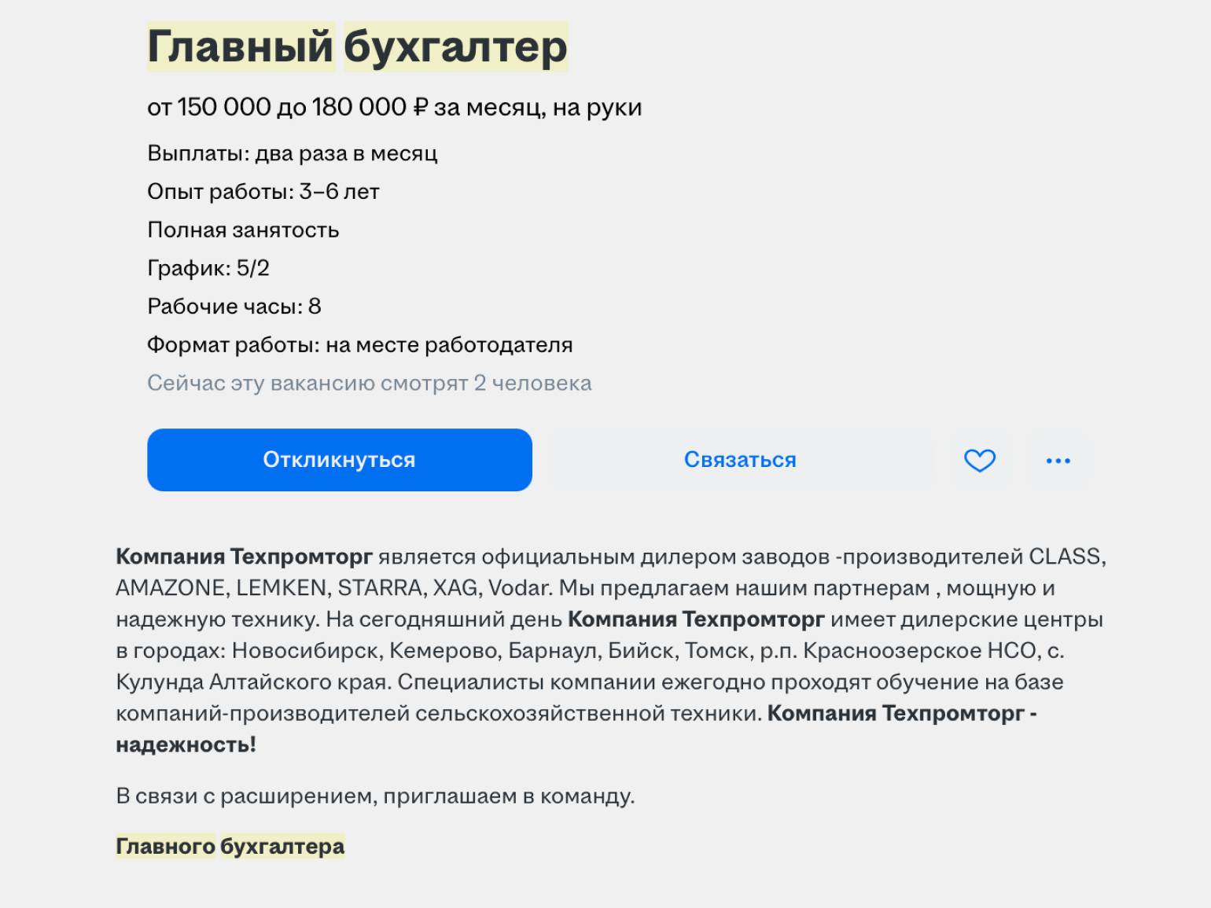Screen dimensions: 1211x908
Task: Click the Опыт работы: 3–6 лет text
Action: tap(263, 192)
